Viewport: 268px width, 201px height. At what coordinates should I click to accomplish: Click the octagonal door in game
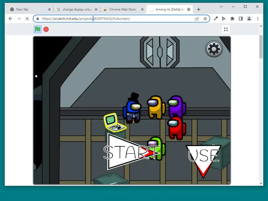pos(160,52)
